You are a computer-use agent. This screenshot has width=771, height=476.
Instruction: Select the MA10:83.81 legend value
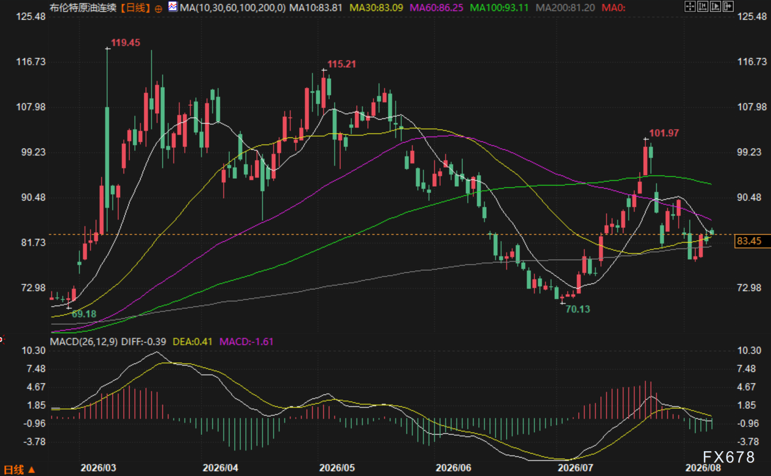[x=316, y=8]
